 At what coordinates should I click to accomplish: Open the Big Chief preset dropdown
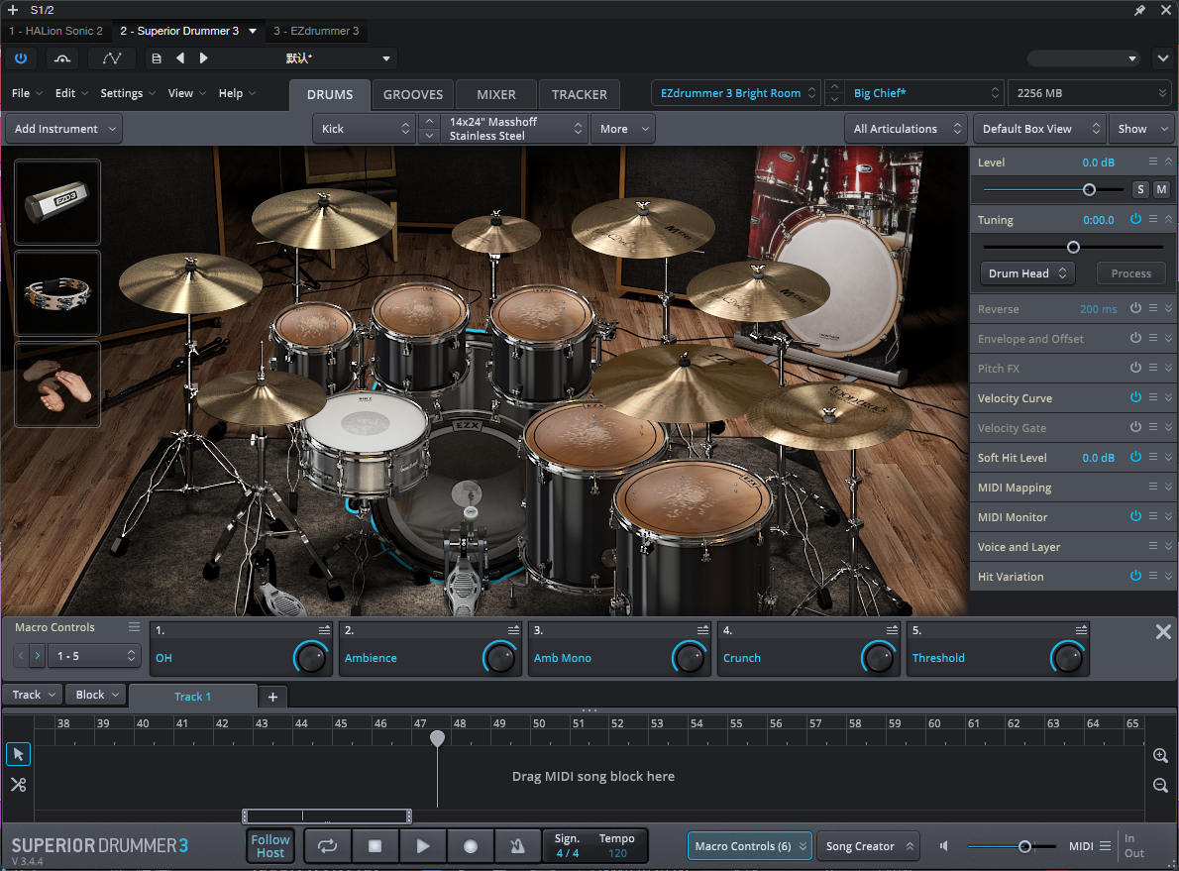(x=924, y=93)
